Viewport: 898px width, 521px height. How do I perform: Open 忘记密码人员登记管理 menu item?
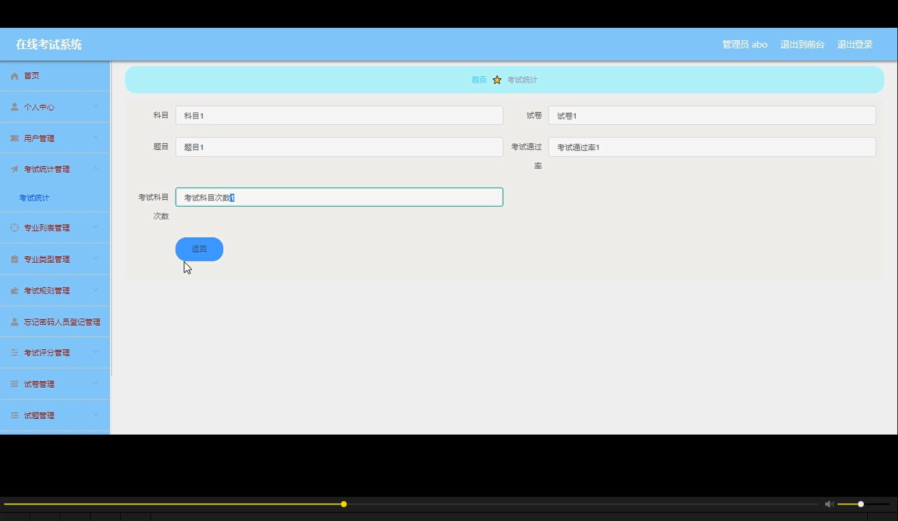tap(55, 322)
